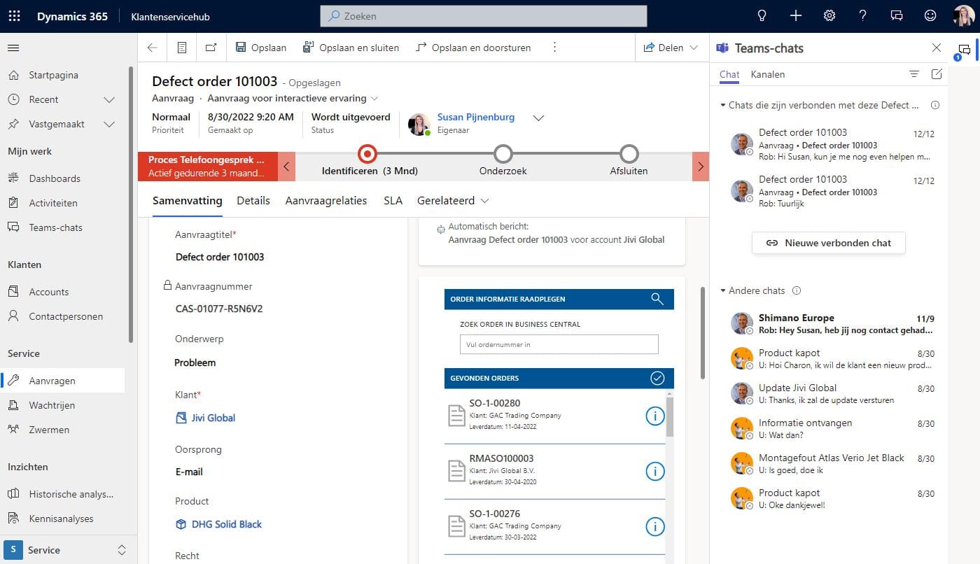Open the Aanvraagrelaties tab
This screenshot has width=980, height=564.
[326, 201]
